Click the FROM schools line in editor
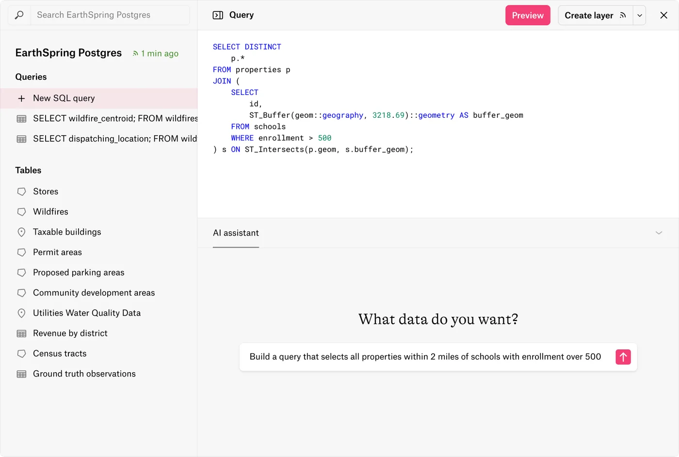 259,127
